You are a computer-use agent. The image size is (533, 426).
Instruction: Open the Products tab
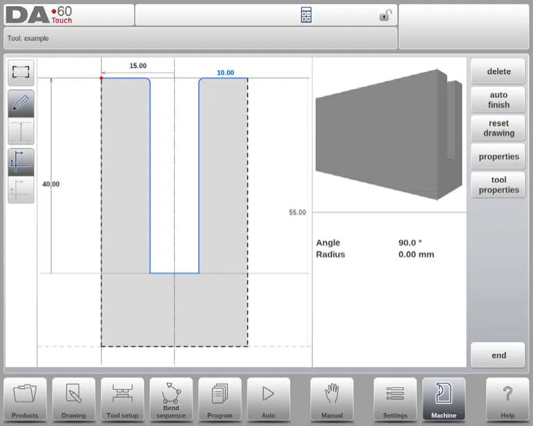(x=25, y=400)
